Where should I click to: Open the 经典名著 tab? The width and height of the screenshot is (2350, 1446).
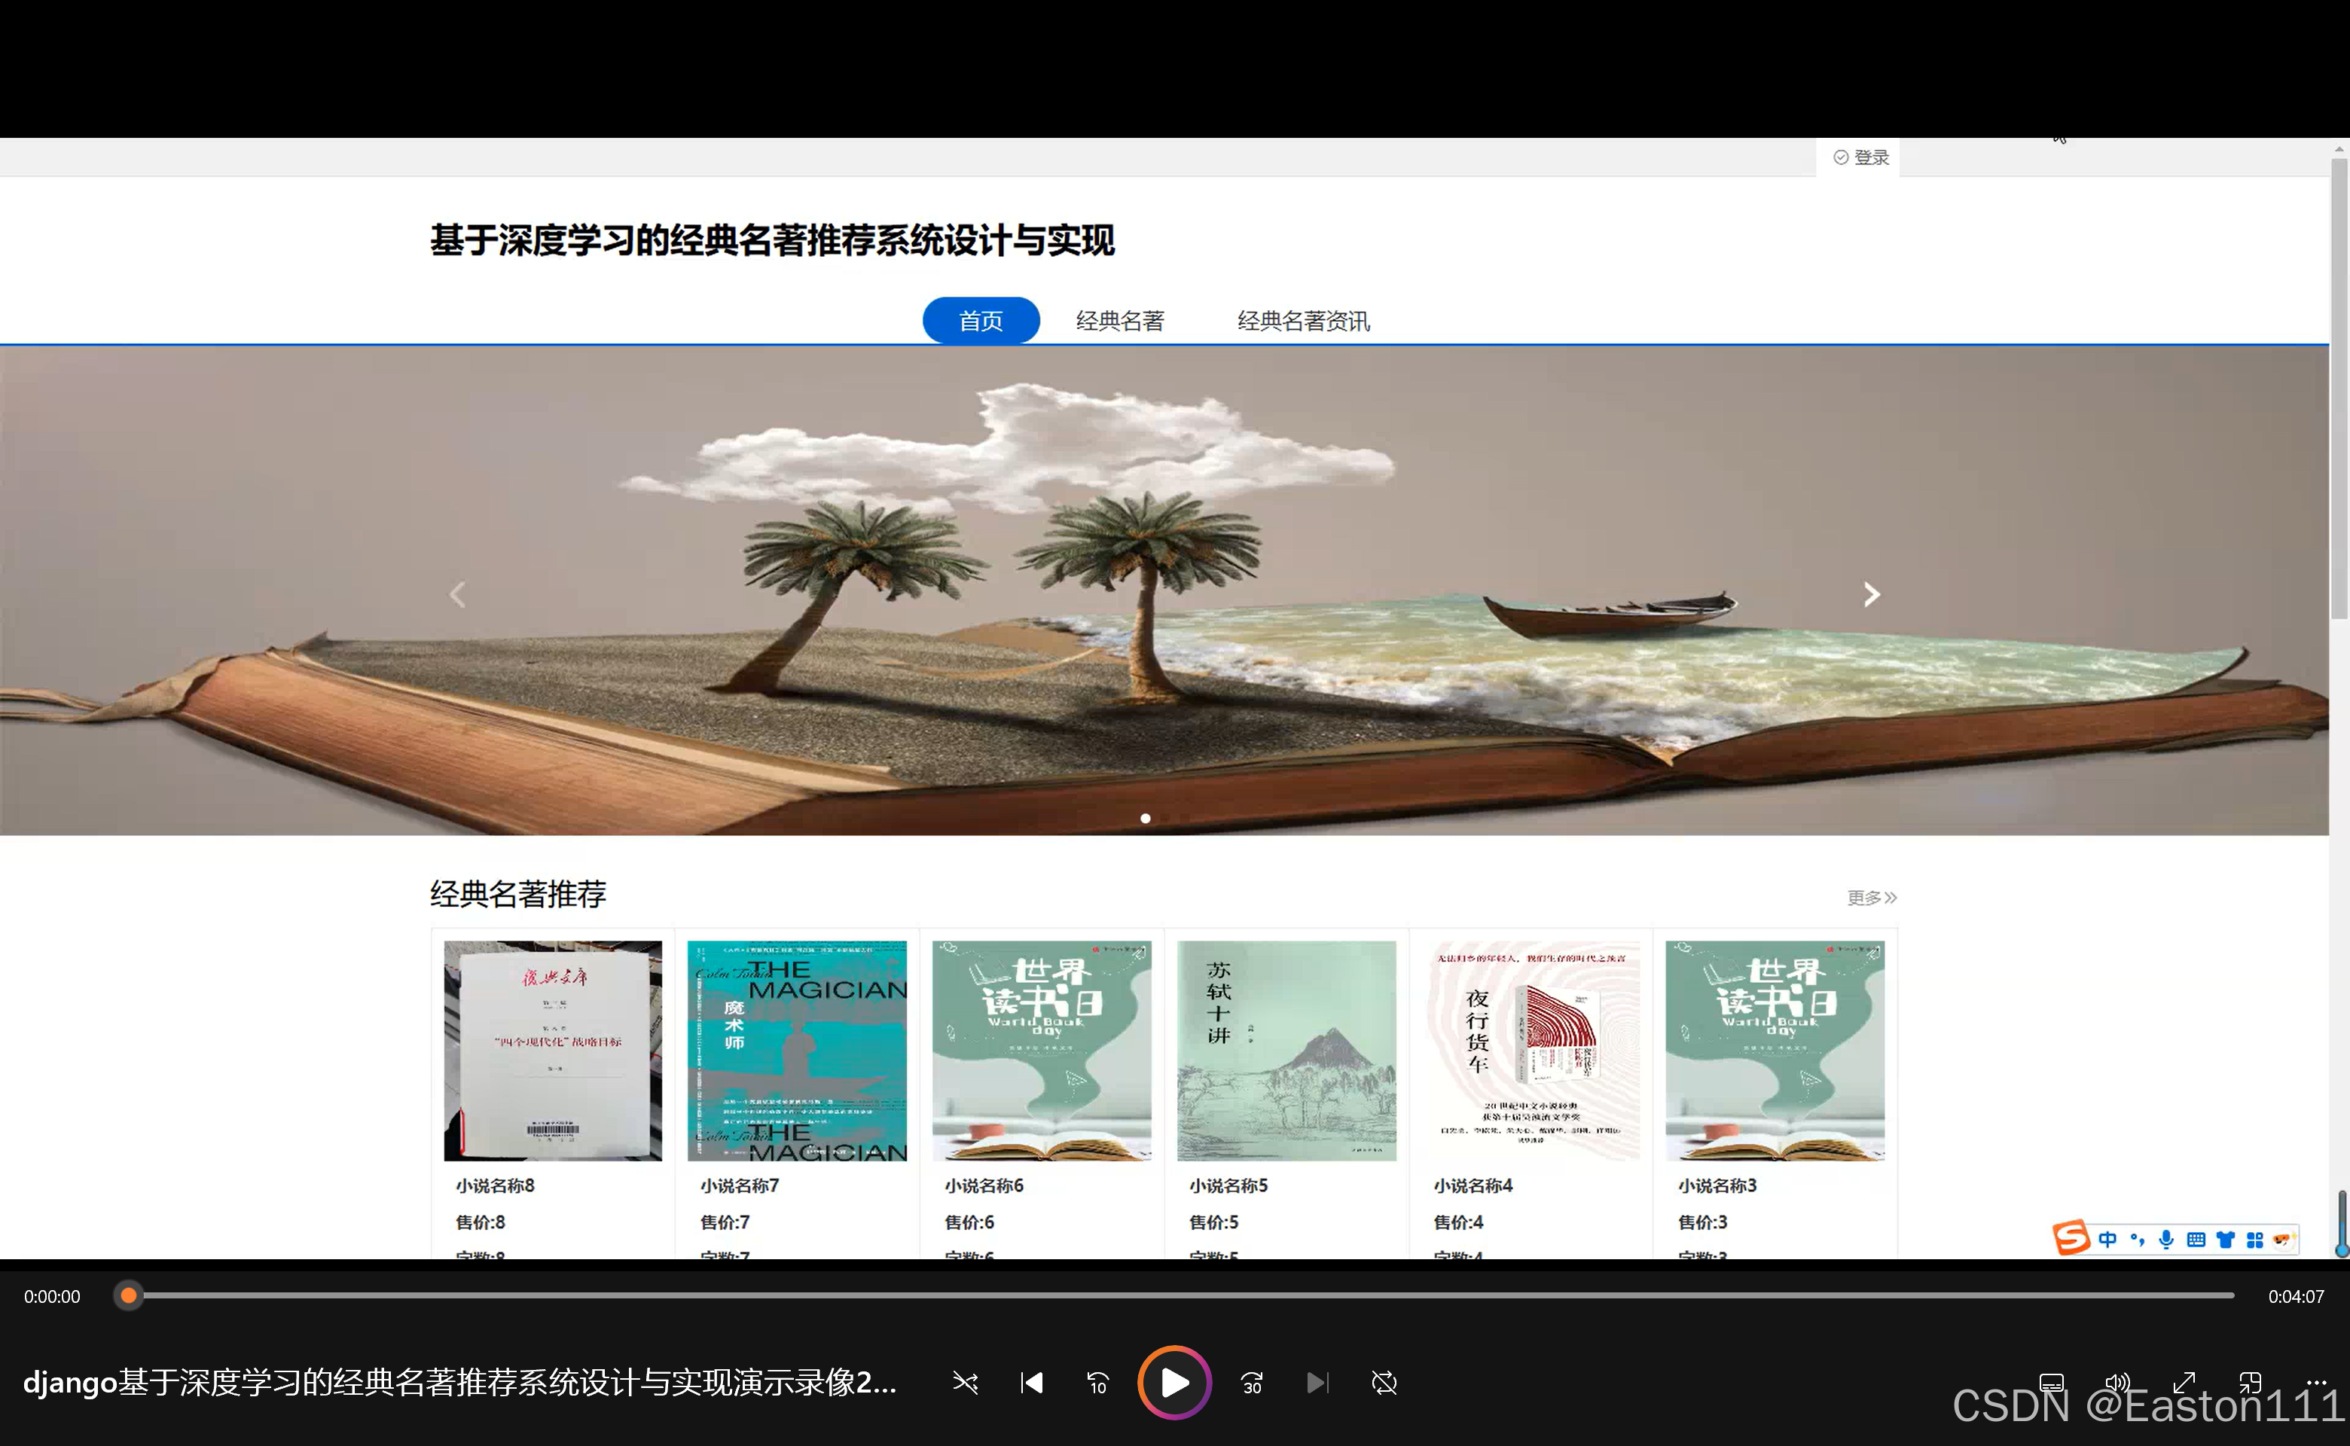1120,320
